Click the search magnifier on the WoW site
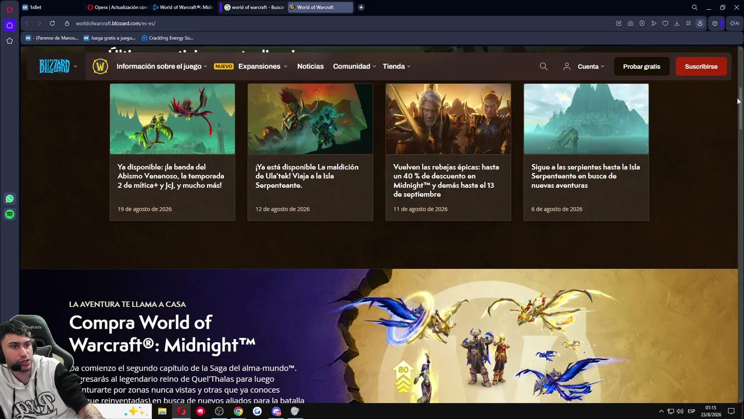 (543, 66)
